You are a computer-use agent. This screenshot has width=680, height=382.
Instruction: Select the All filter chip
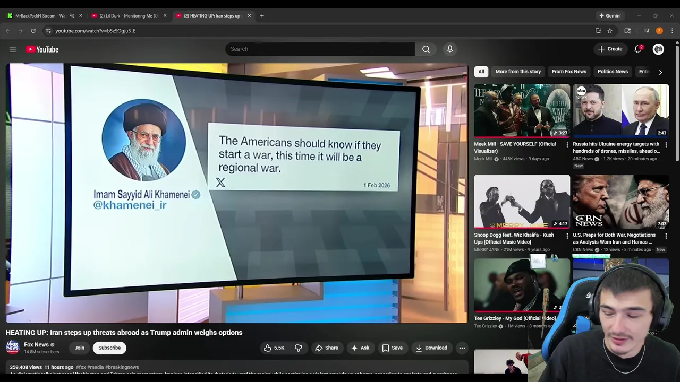click(481, 72)
